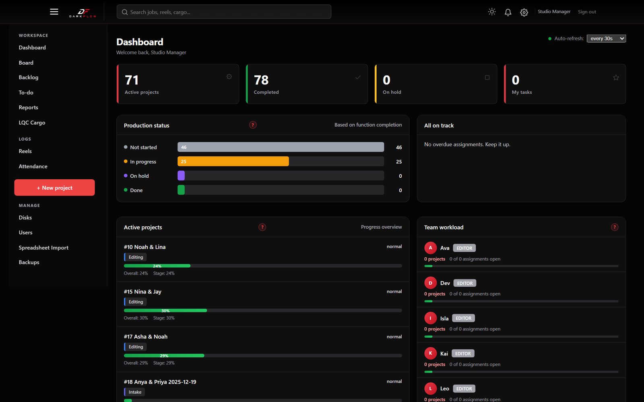Click Isla's avatar circle
The height and width of the screenshot is (402, 644).
coord(430,318)
